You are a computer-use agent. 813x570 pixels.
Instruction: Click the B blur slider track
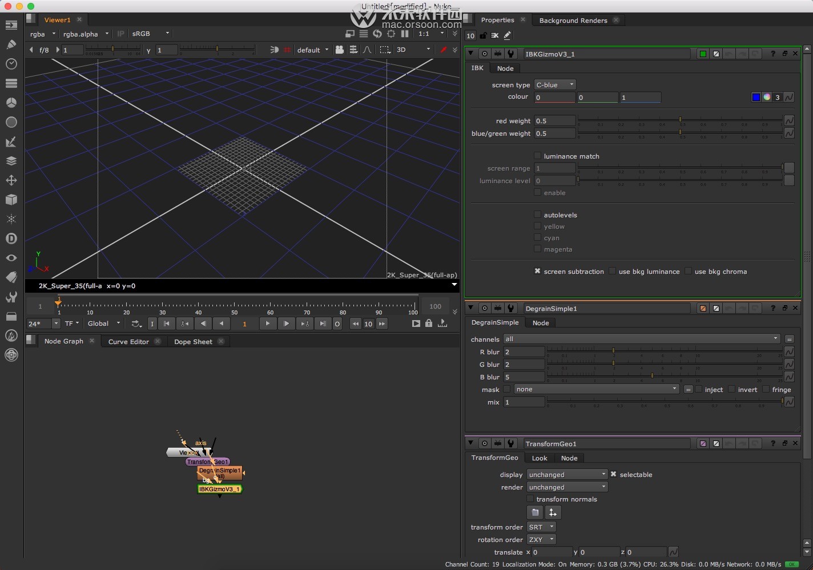tap(665, 375)
